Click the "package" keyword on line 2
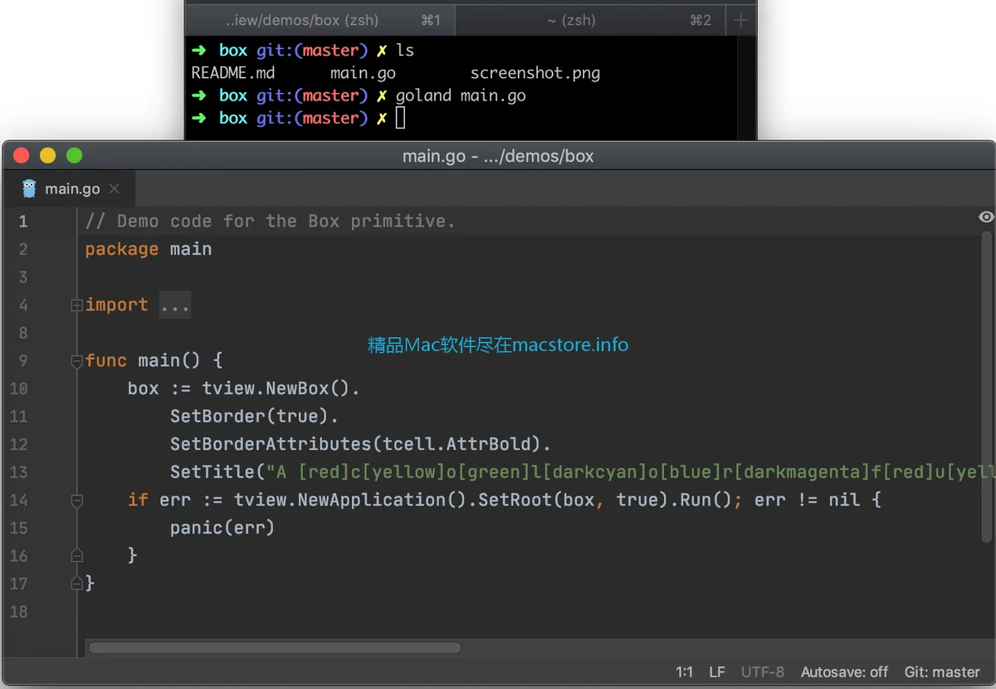This screenshot has height=689, width=996. pyautogui.click(x=122, y=249)
